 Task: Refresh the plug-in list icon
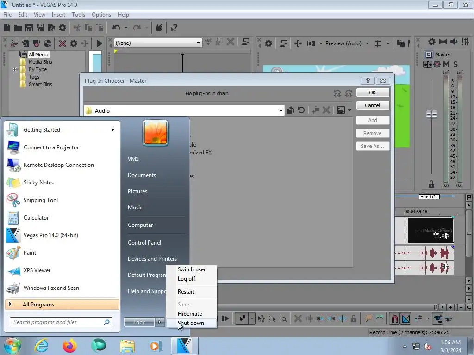[301, 110]
